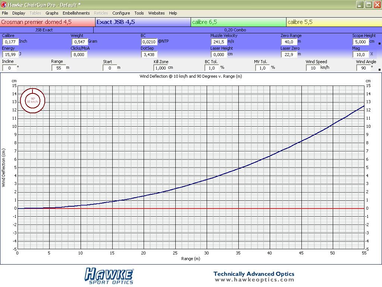Select the yellow calibre 5,5 tab
The width and height of the screenshot is (382, 287).
tap(334, 22)
